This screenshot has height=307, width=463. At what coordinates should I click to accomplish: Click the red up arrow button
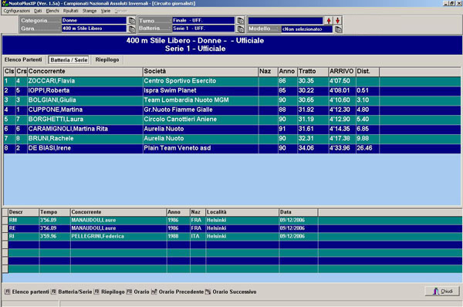click(329, 21)
